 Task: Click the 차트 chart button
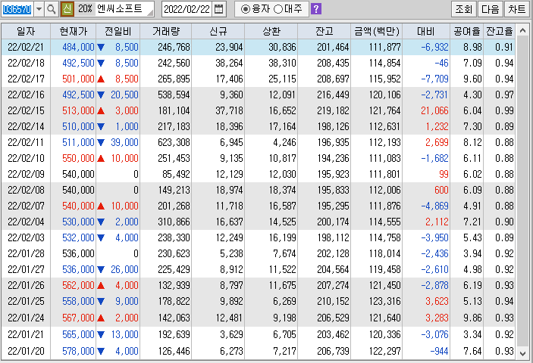click(x=516, y=9)
